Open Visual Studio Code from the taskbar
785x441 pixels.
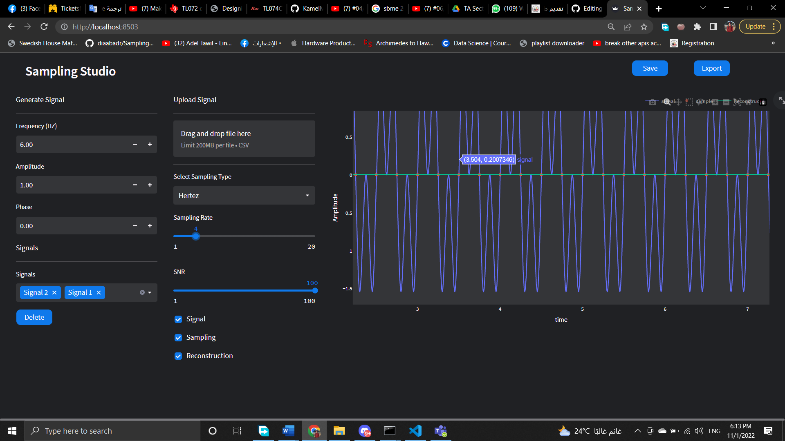click(x=415, y=430)
